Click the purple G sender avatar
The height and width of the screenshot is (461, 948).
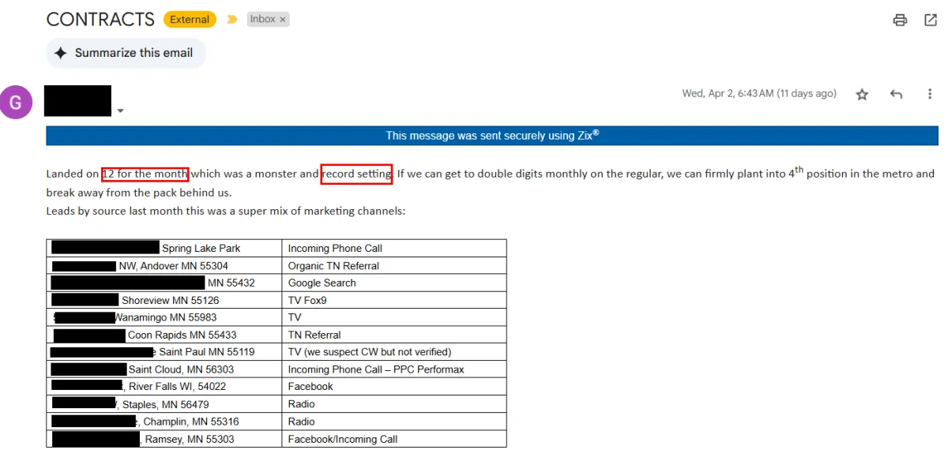[x=17, y=102]
